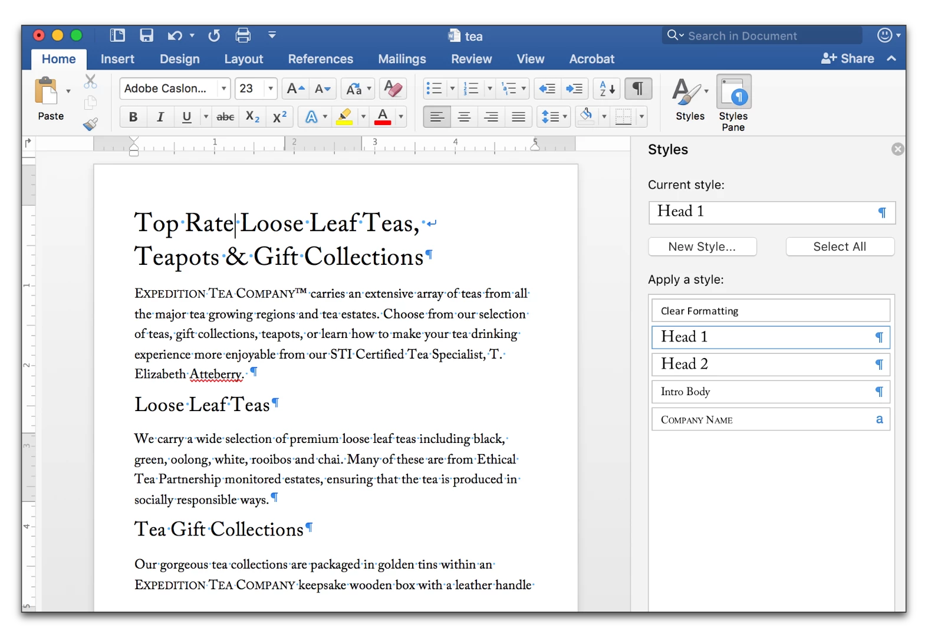Print the document with printer icon
The width and height of the screenshot is (928, 637).
coord(243,35)
